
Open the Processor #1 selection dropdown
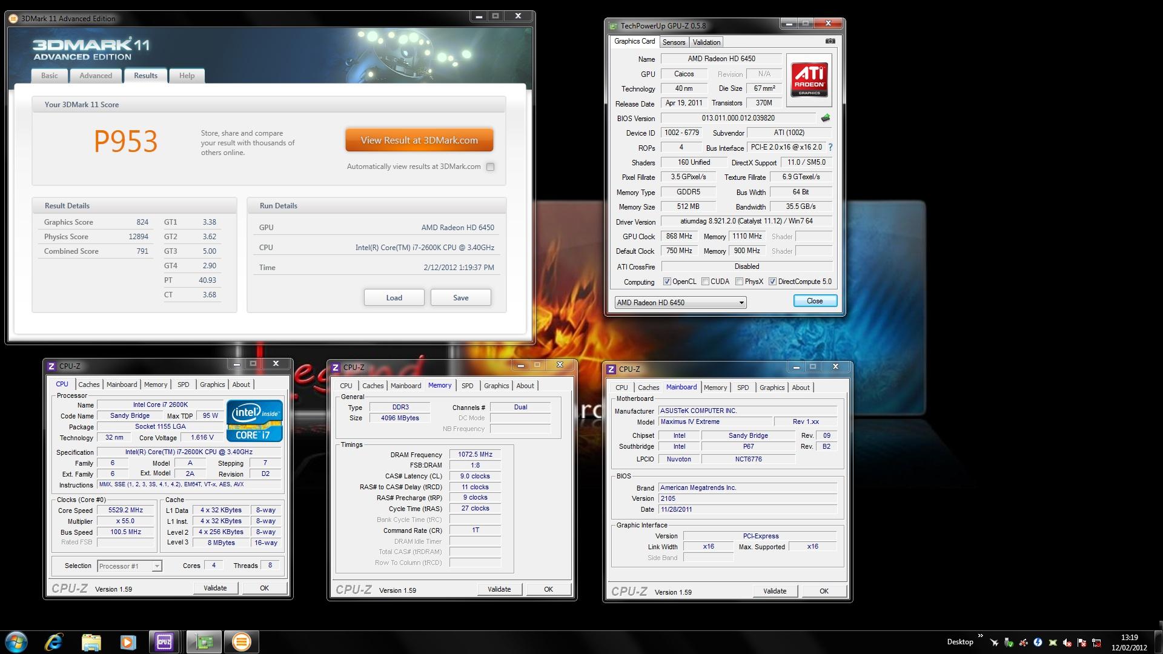pos(129,566)
